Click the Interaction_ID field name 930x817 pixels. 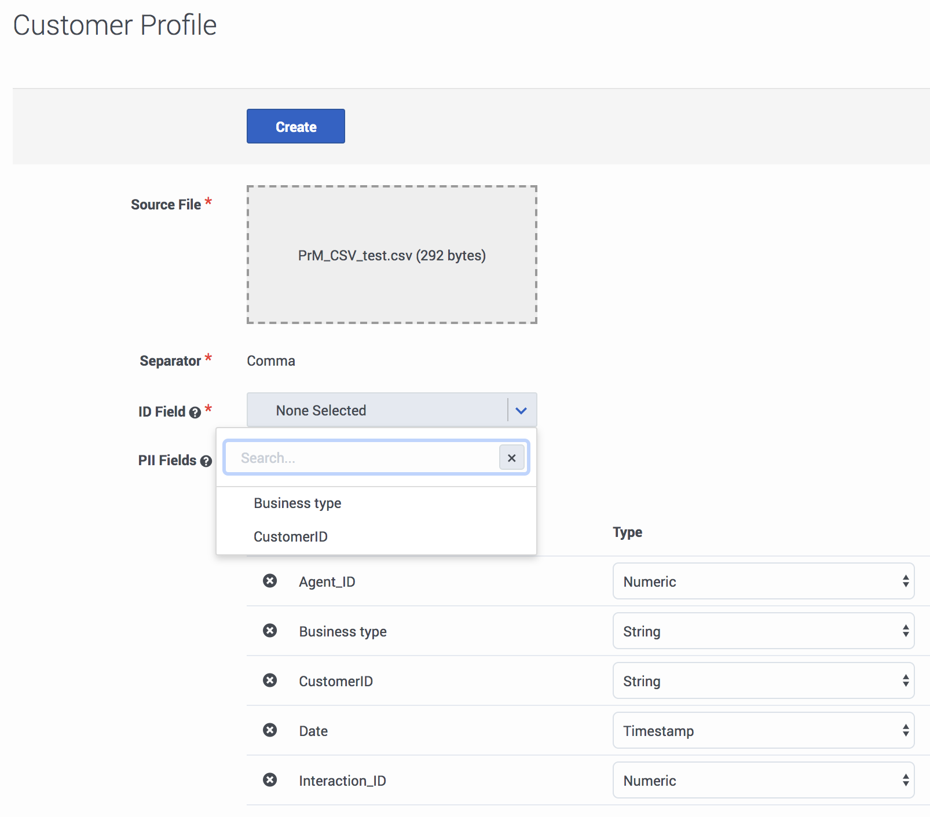342,781
